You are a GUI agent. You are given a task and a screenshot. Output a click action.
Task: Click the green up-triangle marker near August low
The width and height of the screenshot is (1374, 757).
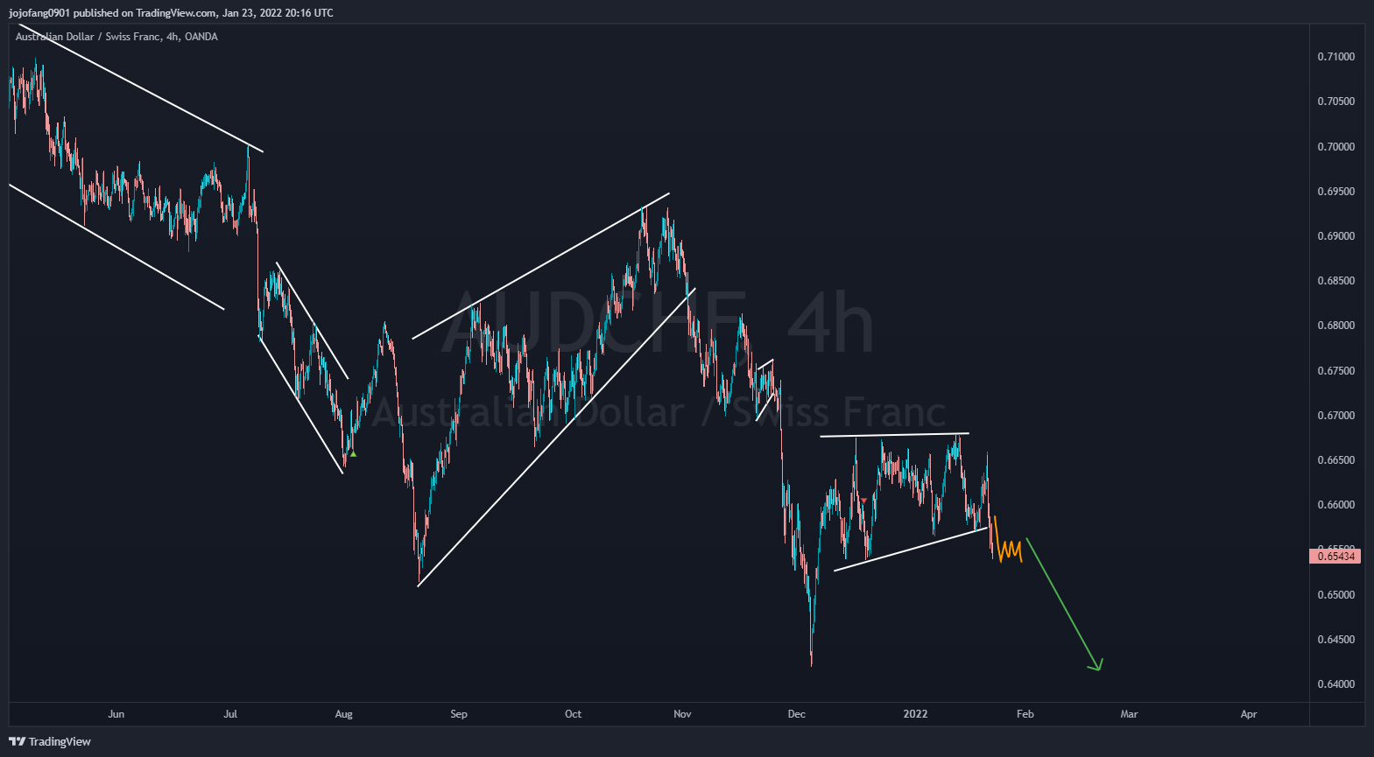click(x=353, y=453)
